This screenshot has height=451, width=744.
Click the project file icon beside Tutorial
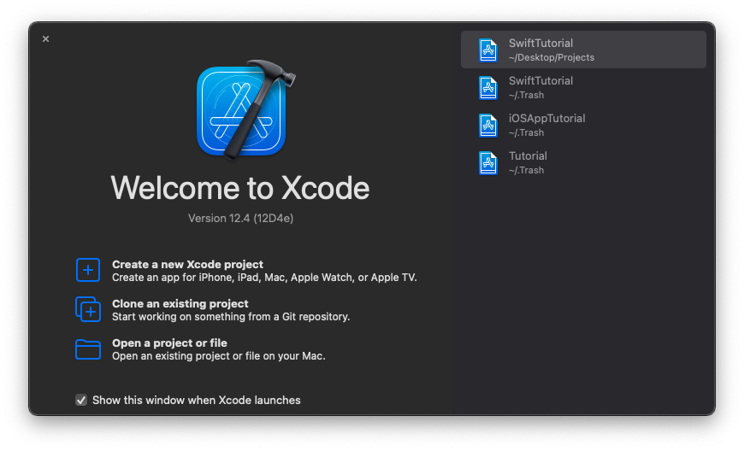click(487, 163)
